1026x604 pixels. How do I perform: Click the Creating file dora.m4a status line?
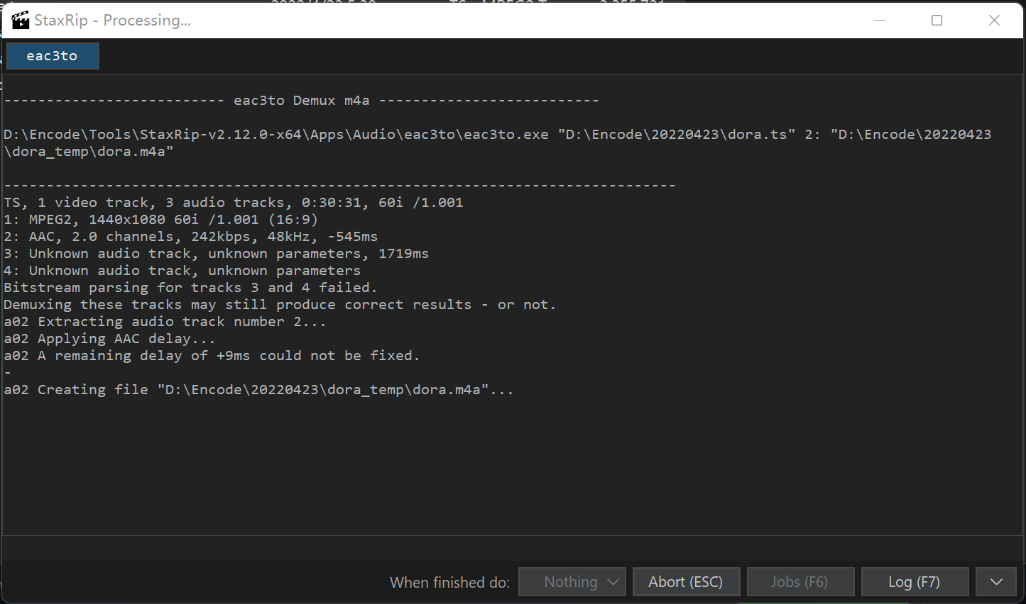coord(259,389)
